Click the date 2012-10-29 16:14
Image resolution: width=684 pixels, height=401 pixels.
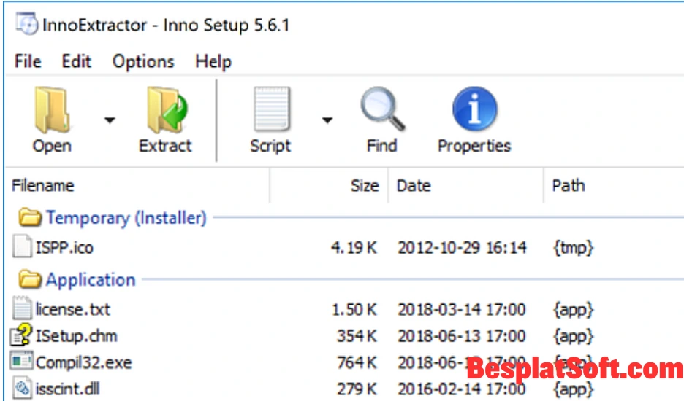(x=462, y=248)
